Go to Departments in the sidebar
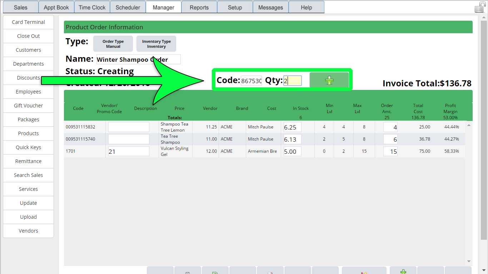This screenshot has width=488, height=274. (x=28, y=64)
